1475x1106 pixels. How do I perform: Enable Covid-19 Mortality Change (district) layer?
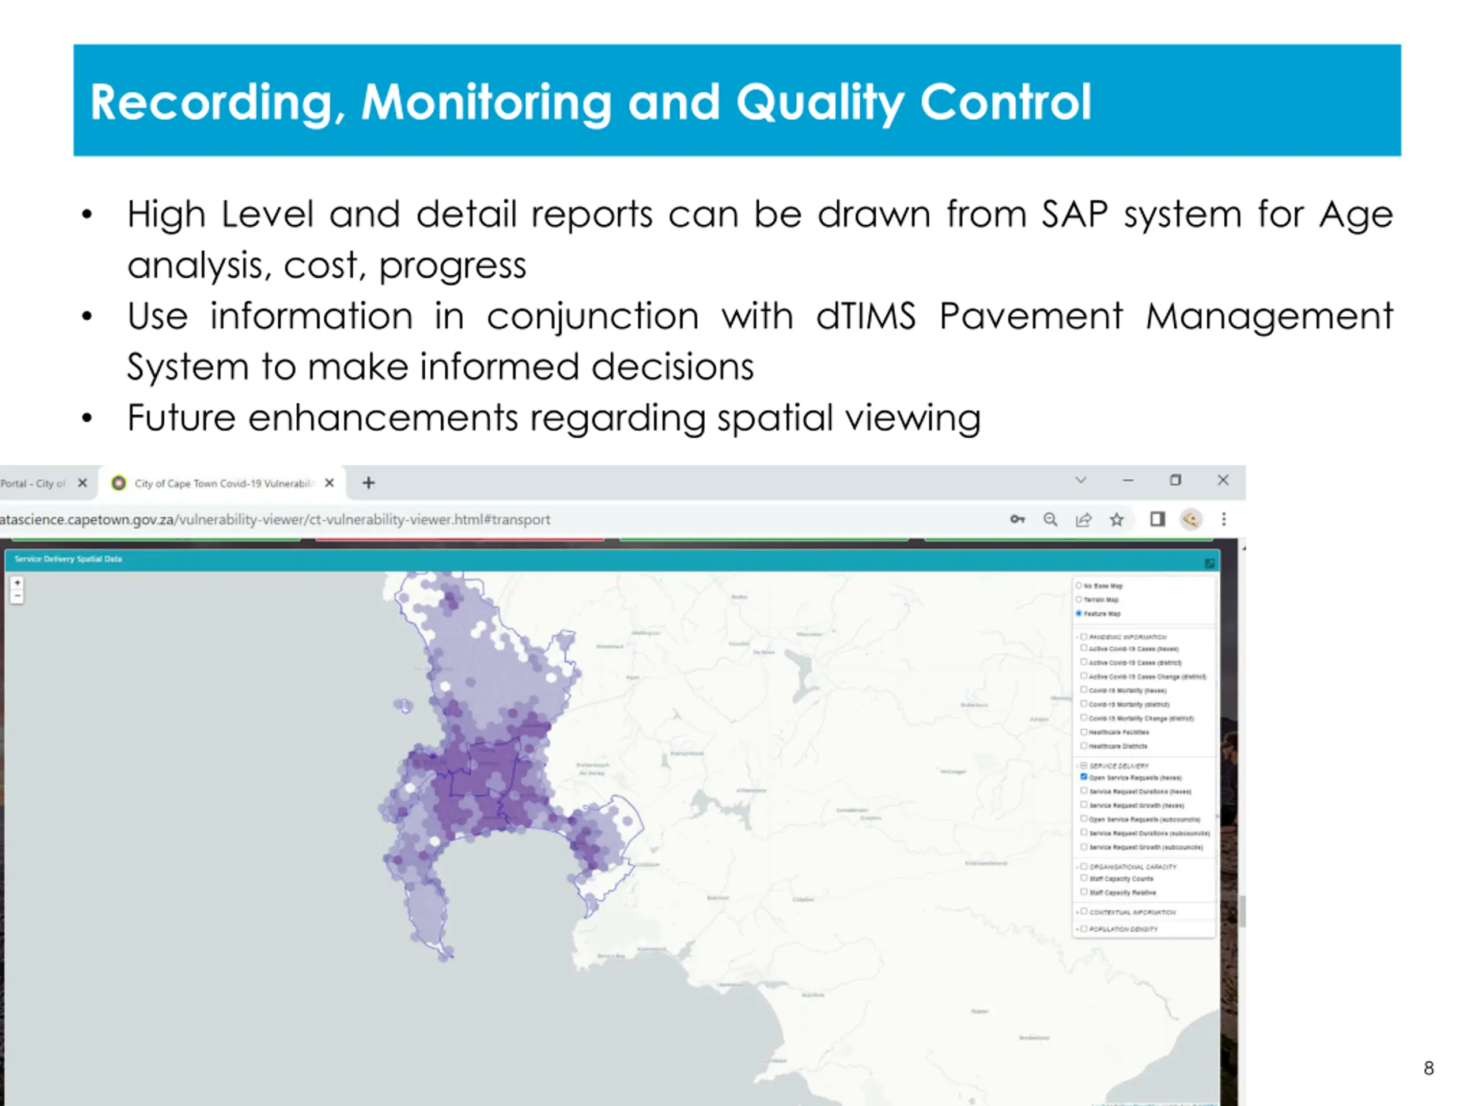[x=1084, y=718]
